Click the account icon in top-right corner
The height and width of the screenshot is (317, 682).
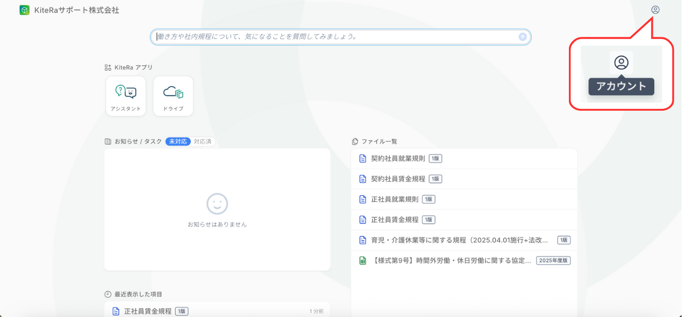pos(655,10)
